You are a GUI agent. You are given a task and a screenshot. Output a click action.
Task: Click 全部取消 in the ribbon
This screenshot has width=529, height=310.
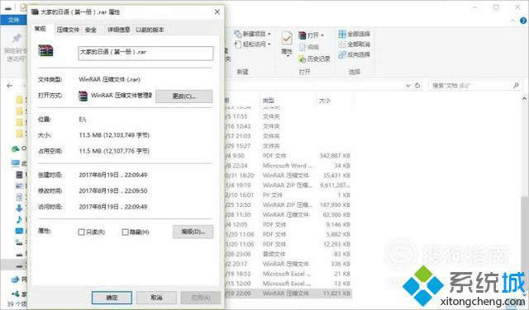355,44
